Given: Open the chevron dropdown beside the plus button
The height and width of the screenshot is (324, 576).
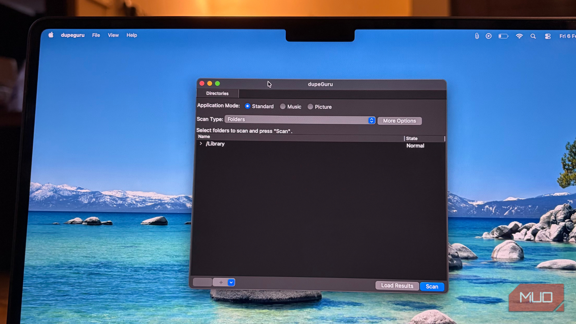Looking at the screenshot, I should pos(230,282).
